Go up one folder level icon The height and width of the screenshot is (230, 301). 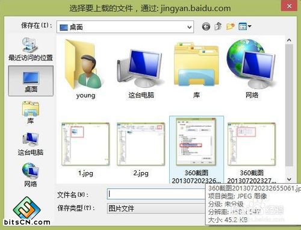(x=218, y=26)
